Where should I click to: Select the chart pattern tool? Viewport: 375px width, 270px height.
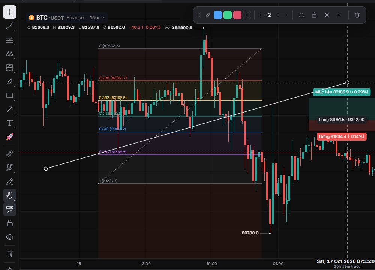[10, 54]
